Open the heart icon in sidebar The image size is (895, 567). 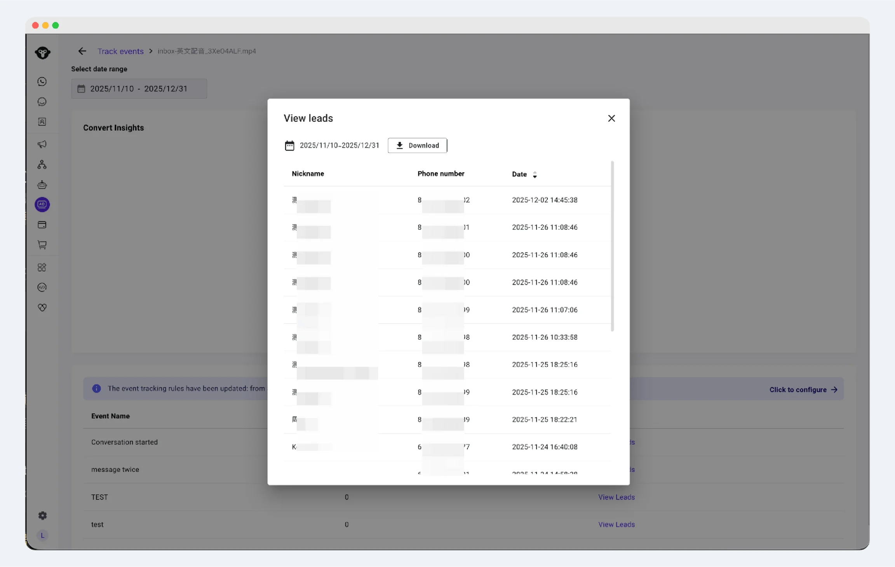42,308
